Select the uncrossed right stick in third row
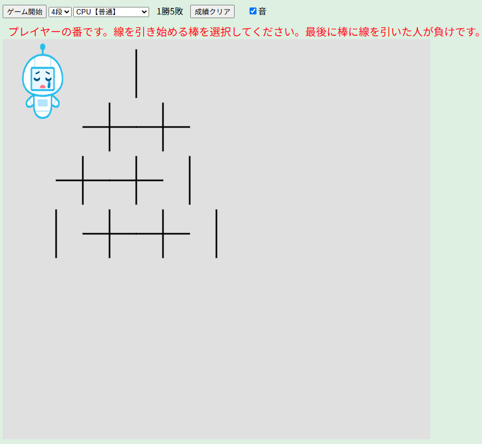The image size is (482, 444). tap(190, 180)
